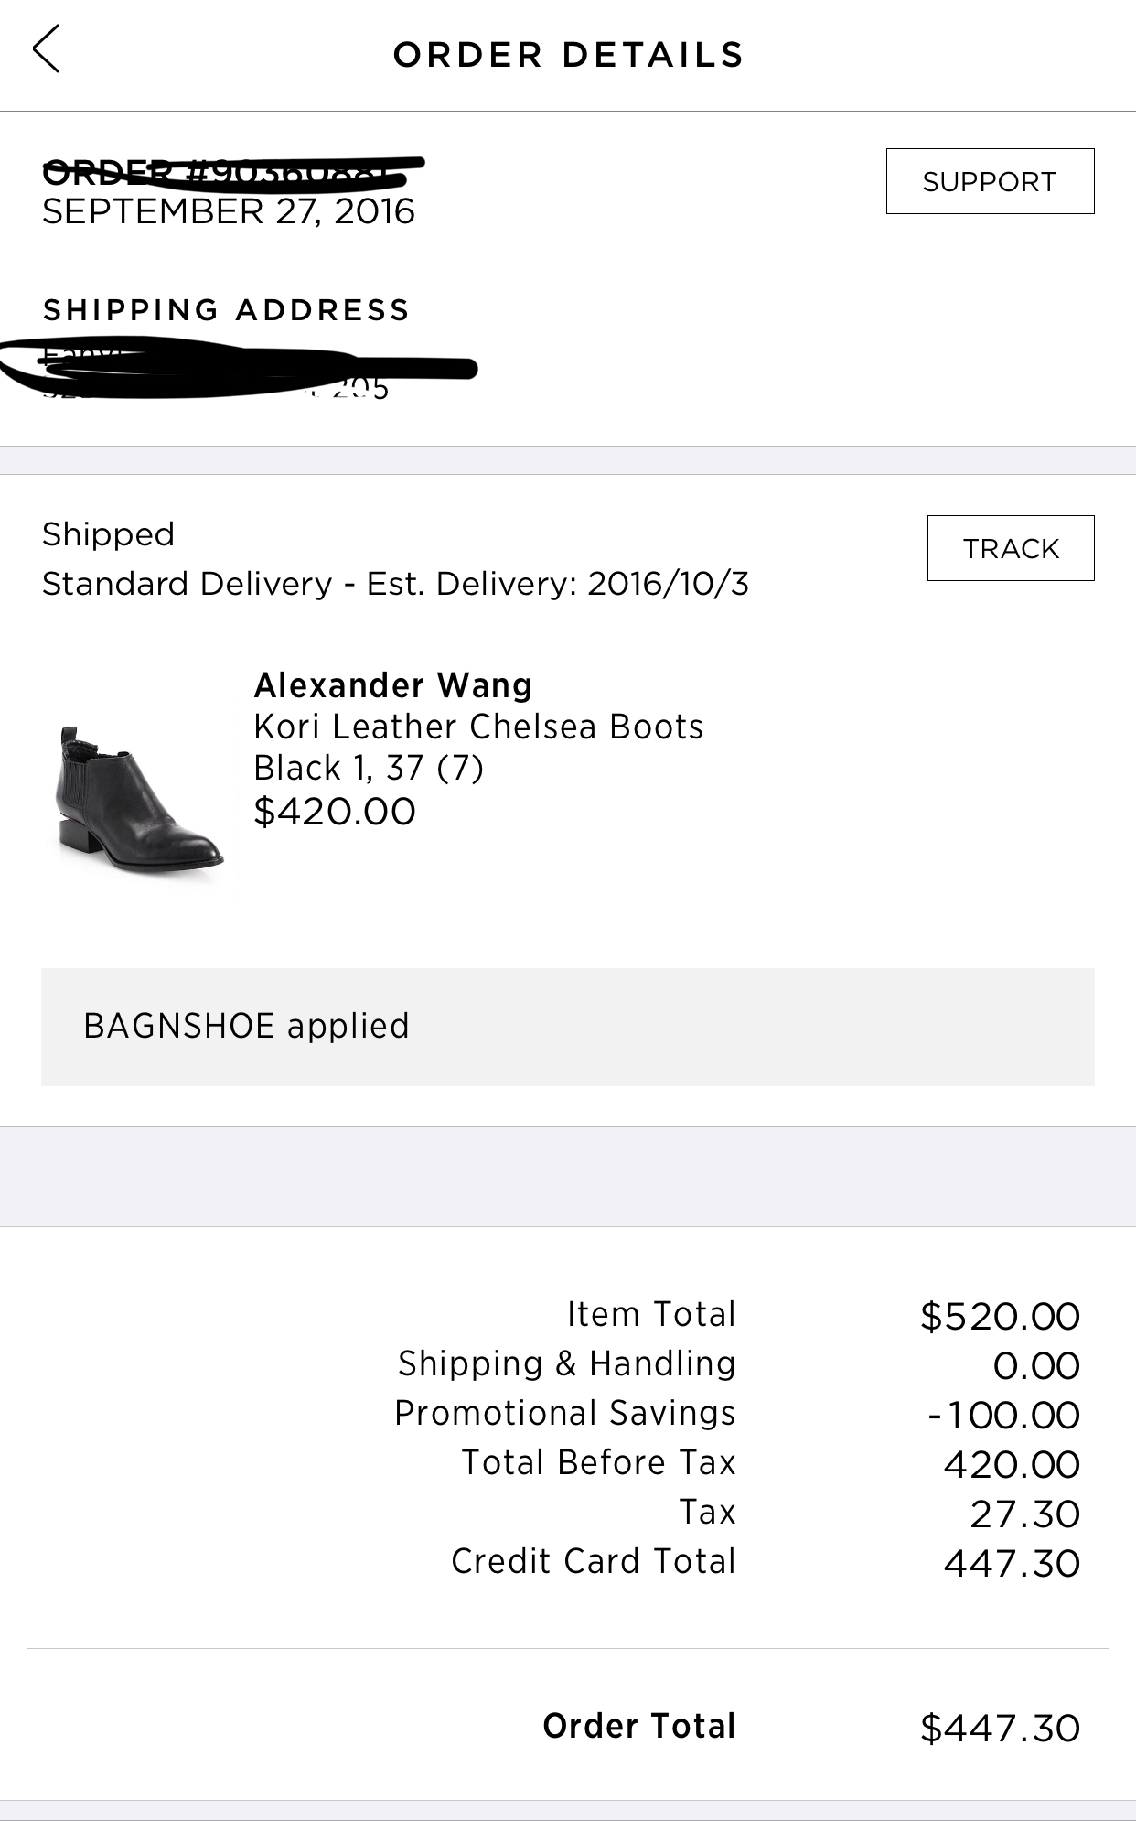The height and width of the screenshot is (1821, 1136).
Task: Select the Credit Card Total label
Action: 593,1561
